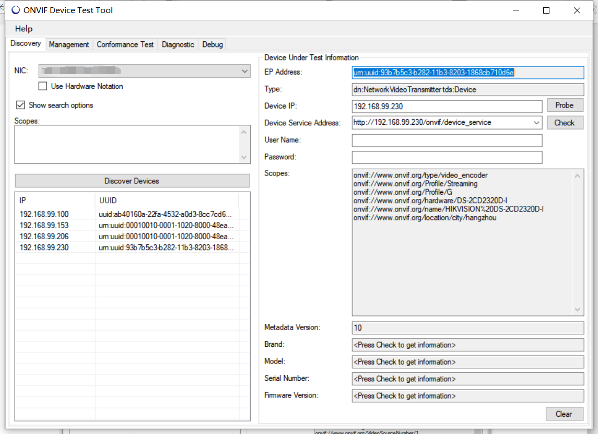Click the Type field

pyautogui.click(x=467, y=90)
